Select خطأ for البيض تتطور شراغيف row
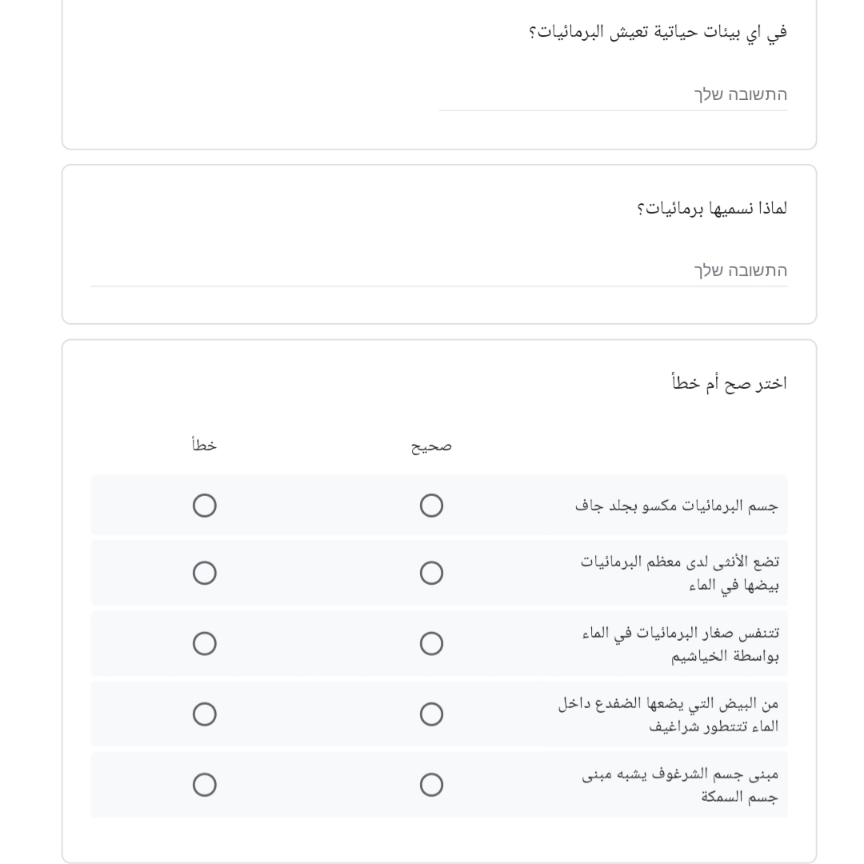 pyautogui.click(x=205, y=714)
